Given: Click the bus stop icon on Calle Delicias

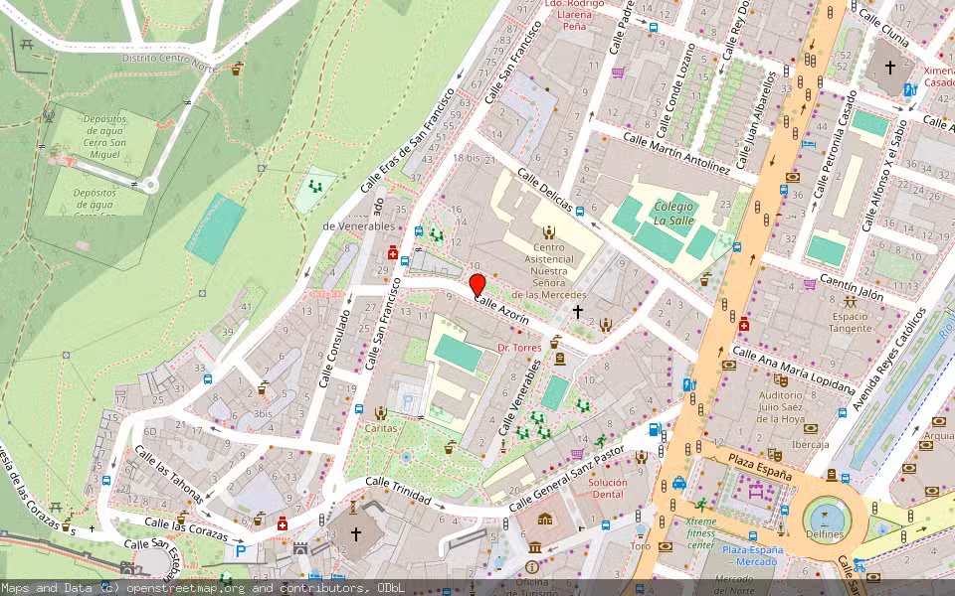Looking at the screenshot, I should coord(579,212).
